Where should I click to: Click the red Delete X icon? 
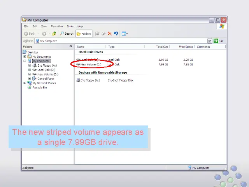(110, 34)
